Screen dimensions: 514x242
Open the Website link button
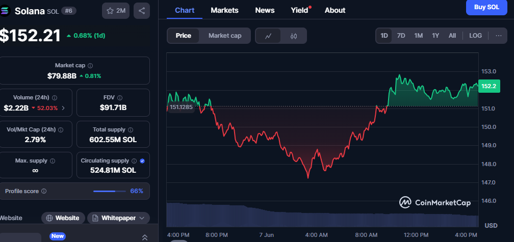63,218
